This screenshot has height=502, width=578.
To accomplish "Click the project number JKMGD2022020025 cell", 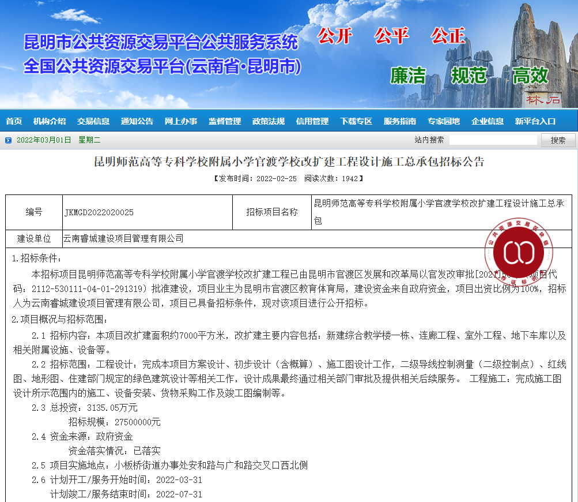I will tap(99, 212).
